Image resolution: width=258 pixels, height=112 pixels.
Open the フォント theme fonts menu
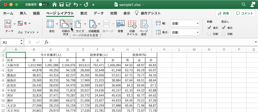28,32
